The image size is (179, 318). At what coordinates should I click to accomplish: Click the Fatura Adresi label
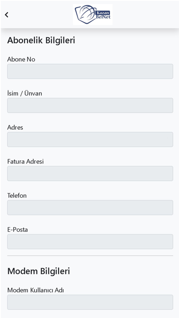pyautogui.click(x=26, y=162)
